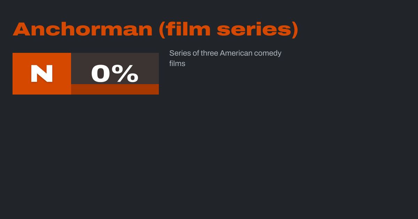418x219 pixels.
Task: Click the word "comedy" in the description
Action: (268, 54)
